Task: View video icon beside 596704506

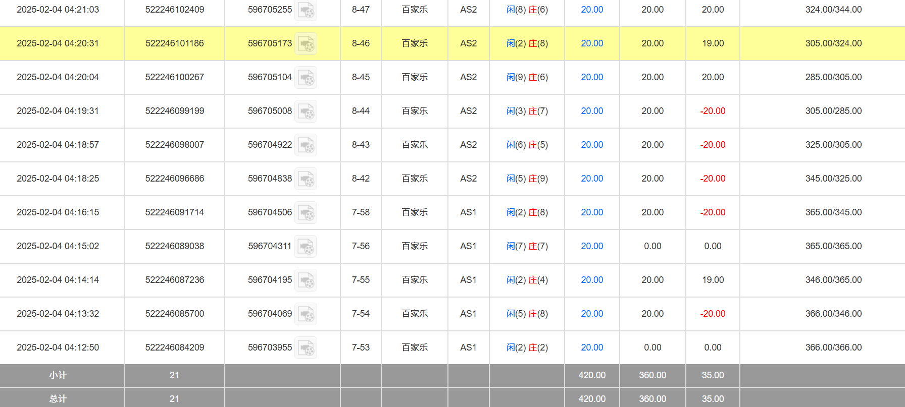Action: pos(306,213)
